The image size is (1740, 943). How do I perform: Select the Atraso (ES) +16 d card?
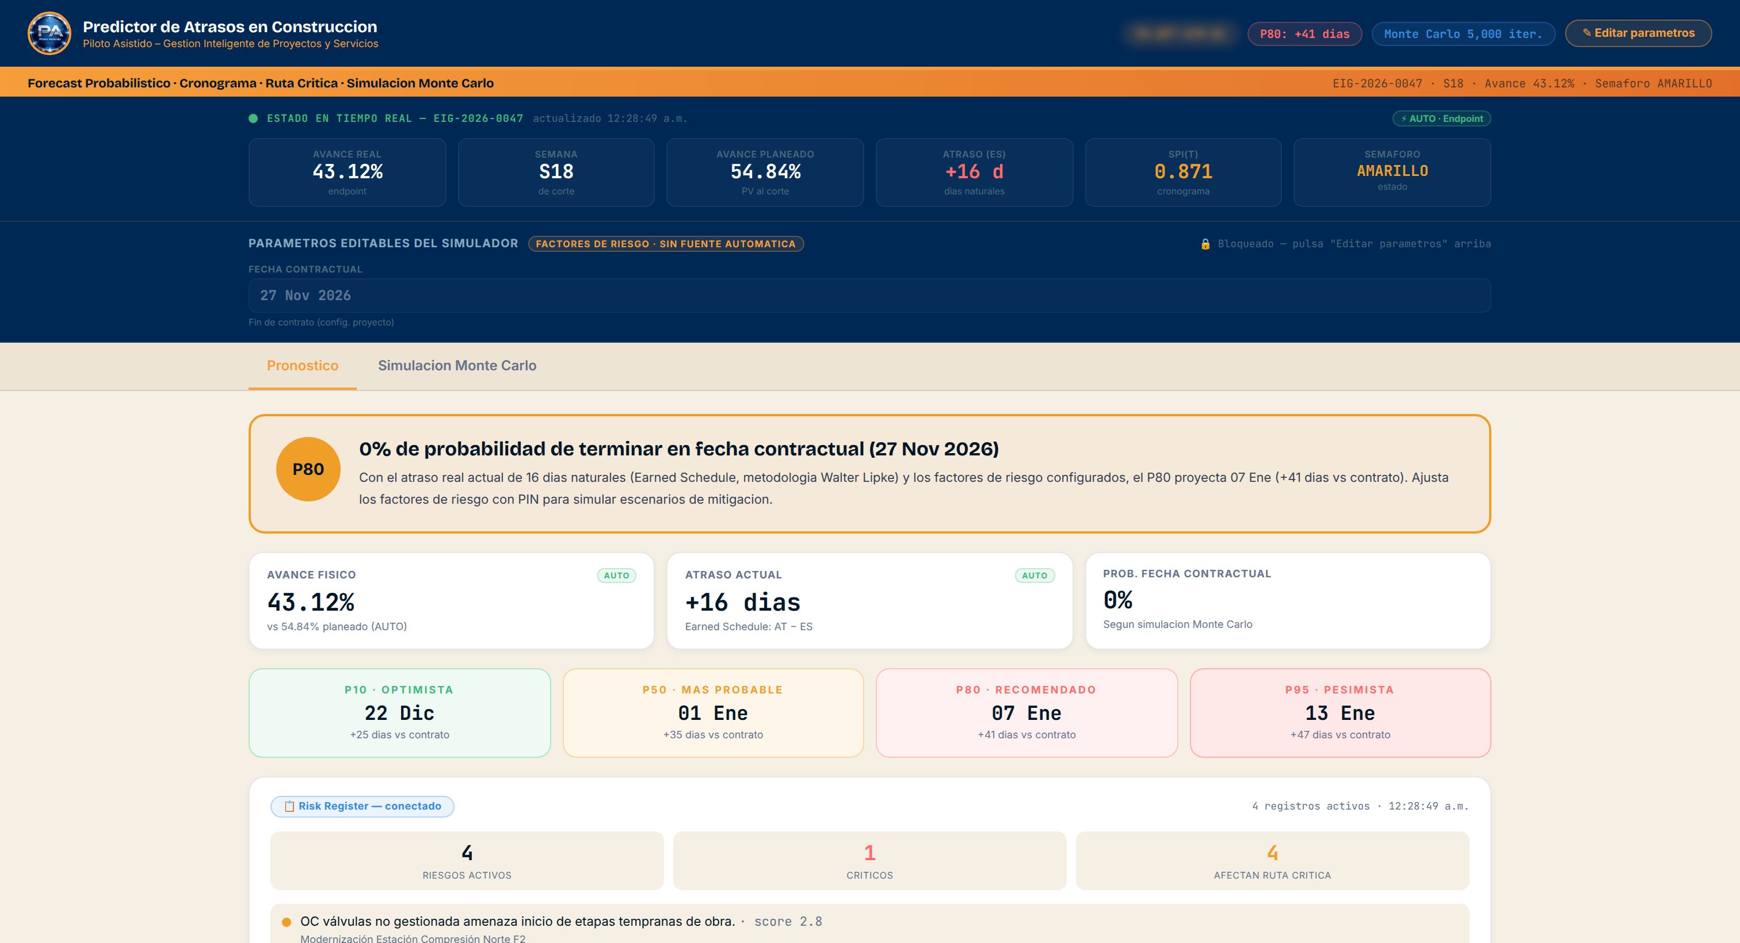click(x=974, y=173)
